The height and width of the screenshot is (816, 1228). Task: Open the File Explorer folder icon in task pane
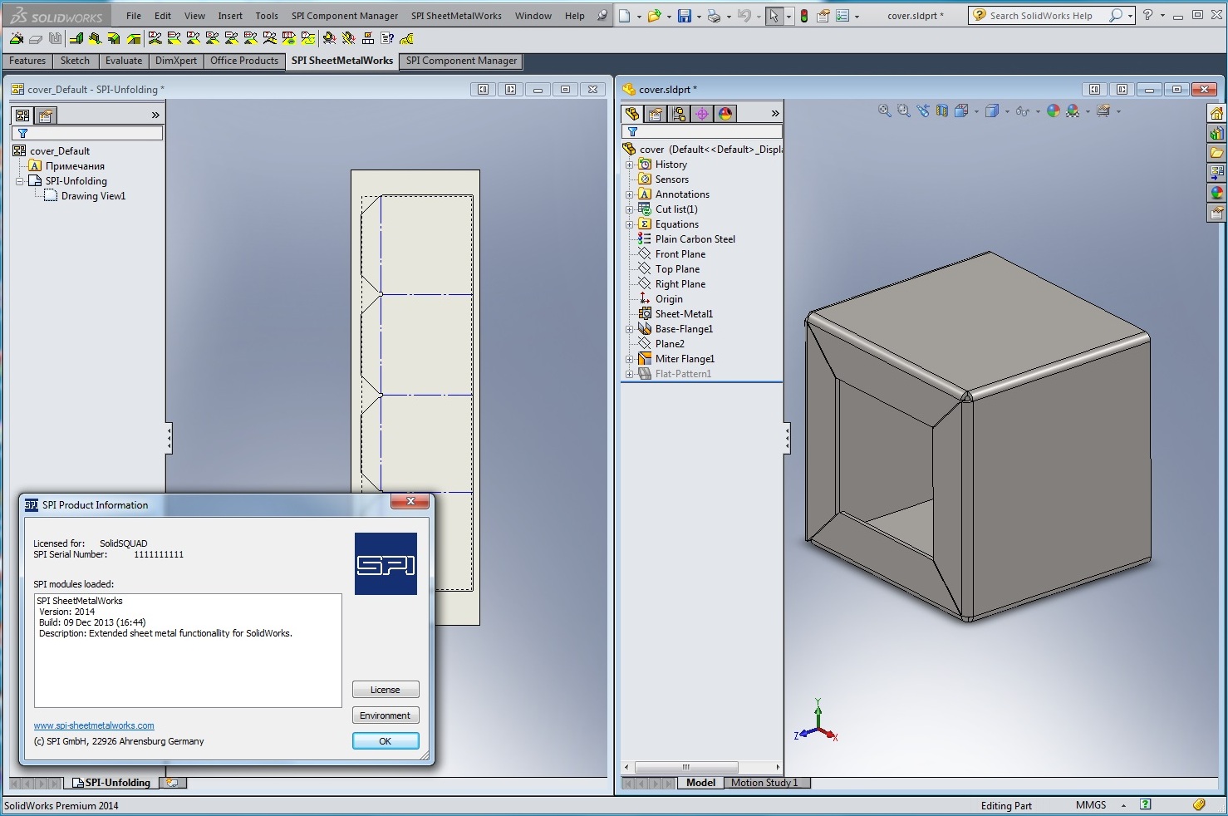pyautogui.click(x=1216, y=153)
